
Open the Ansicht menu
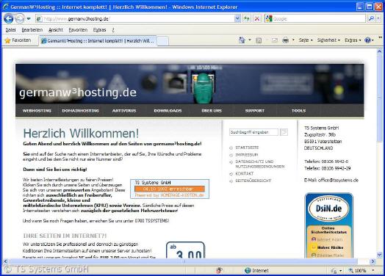tap(56, 30)
